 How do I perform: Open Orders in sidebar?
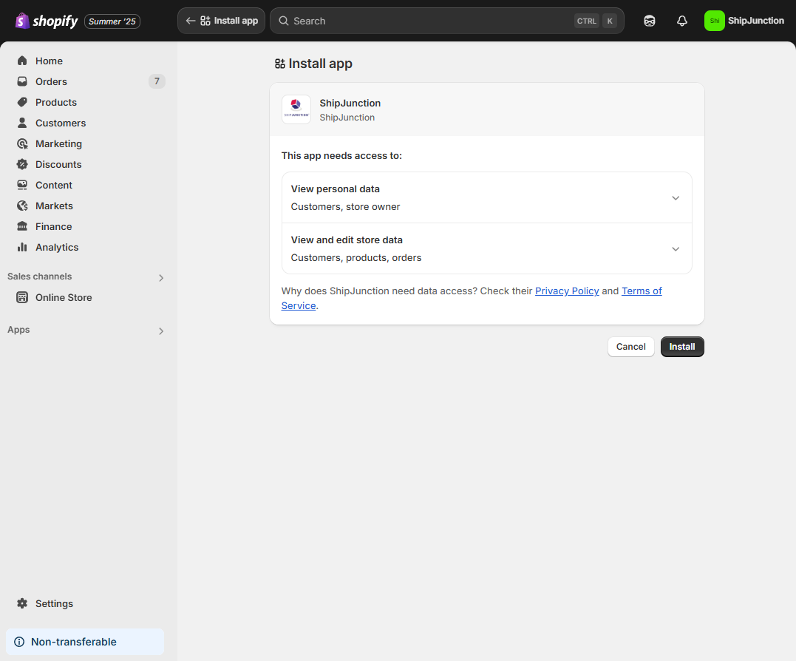click(51, 82)
